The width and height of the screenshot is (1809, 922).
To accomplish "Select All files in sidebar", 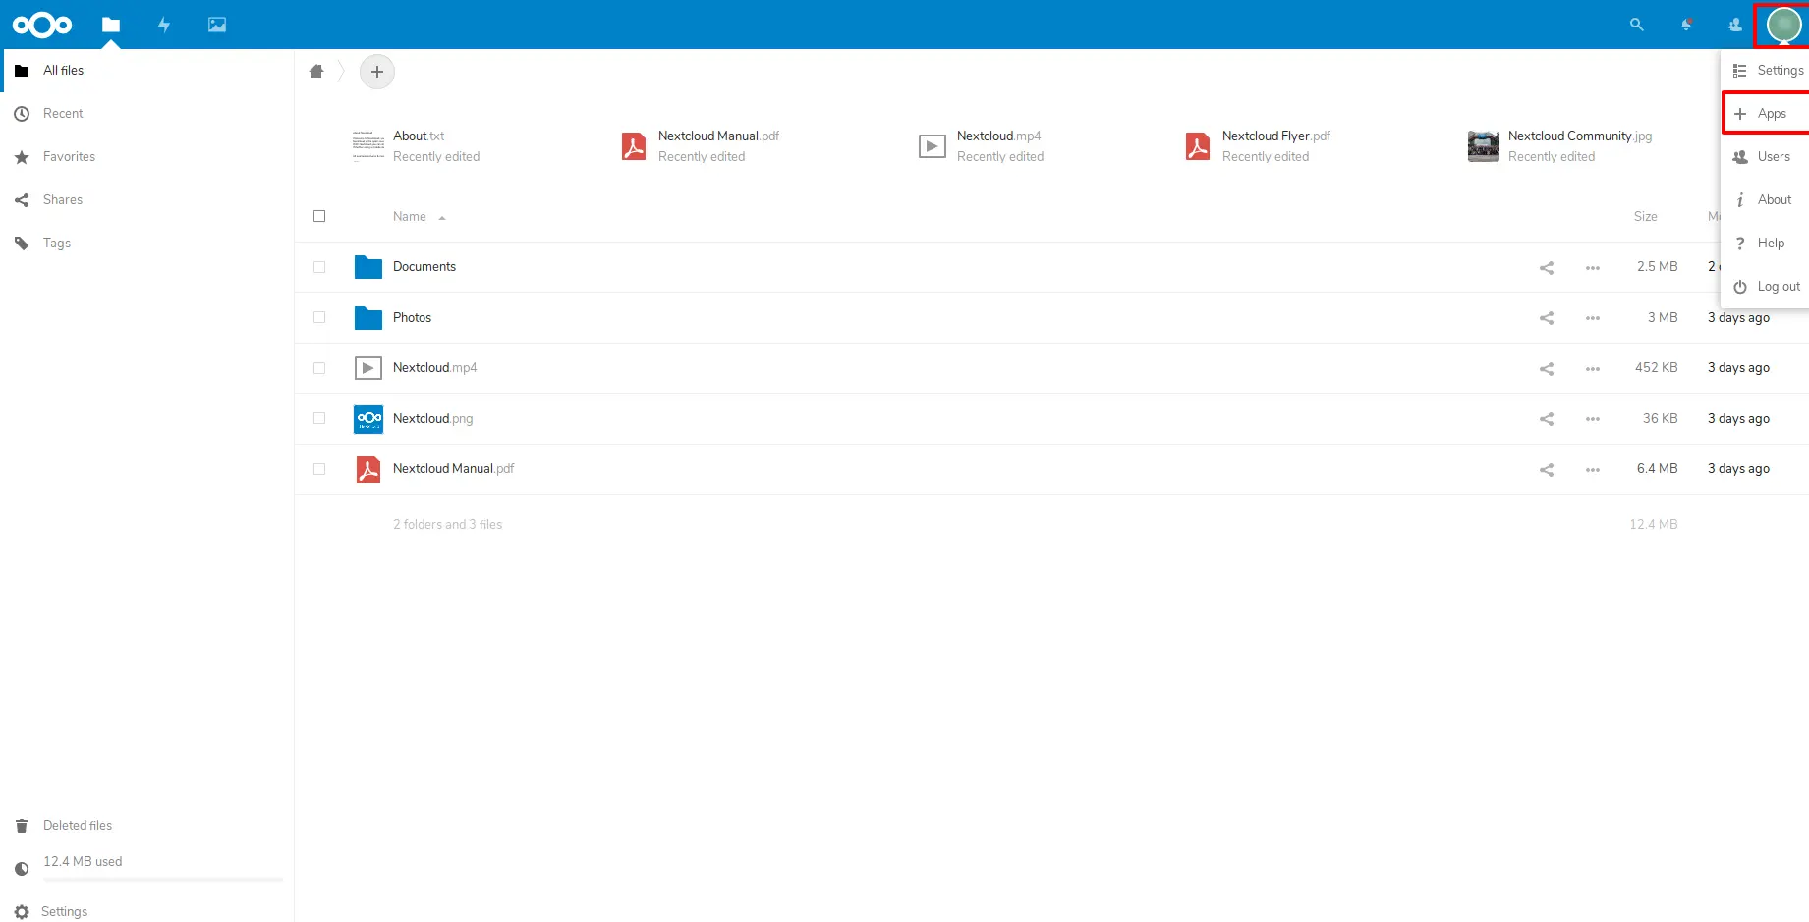I will (147, 71).
